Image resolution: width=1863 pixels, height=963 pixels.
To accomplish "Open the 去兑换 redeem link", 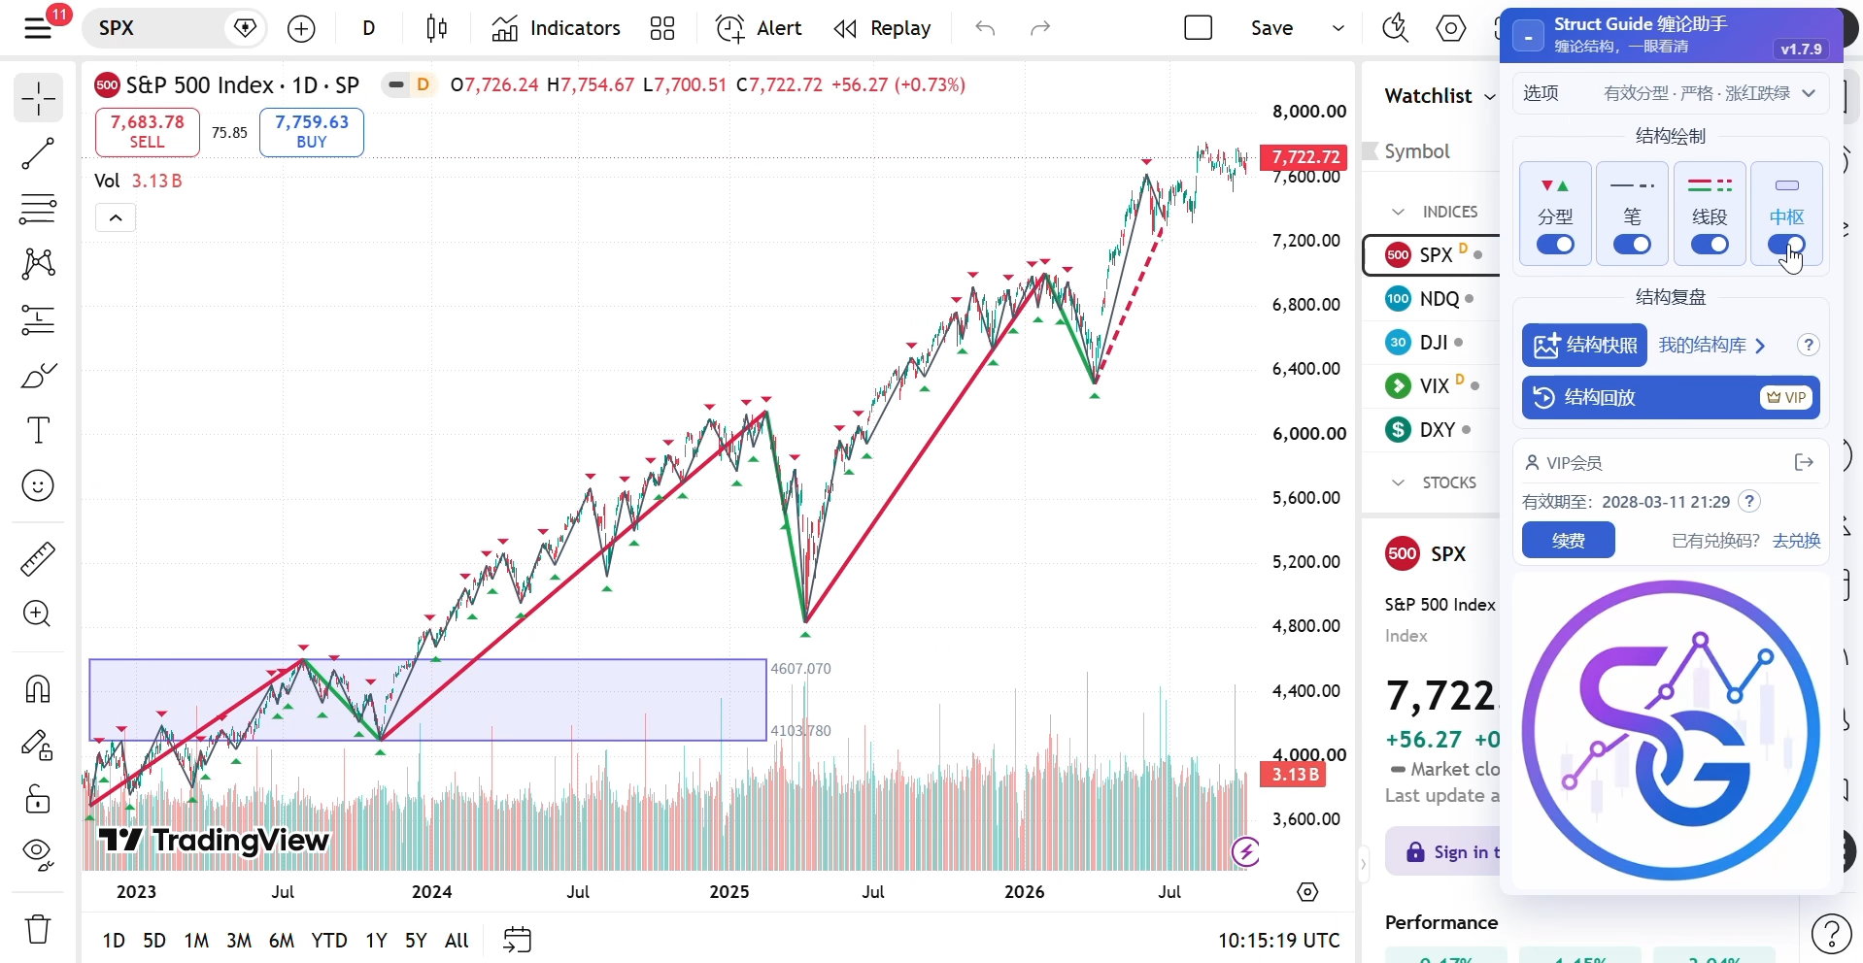I will pos(1796,541).
